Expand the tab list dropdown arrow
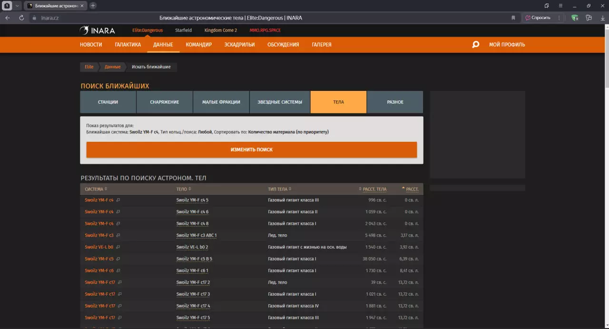The width and height of the screenshot is (609, 329). [18, 6]
